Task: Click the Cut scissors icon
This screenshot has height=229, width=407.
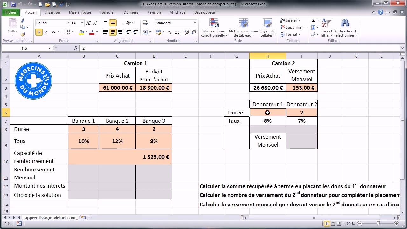Action: [23, 20]
